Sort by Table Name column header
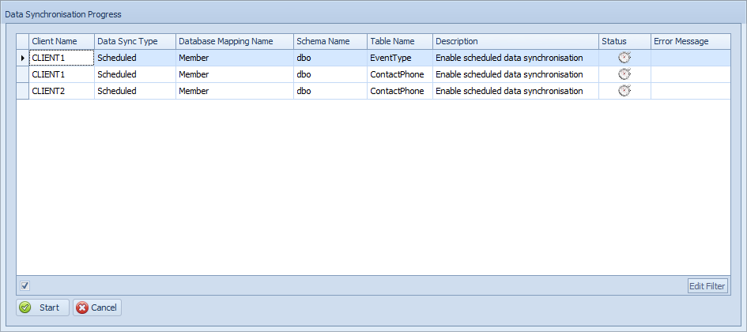 pos(400,41)
